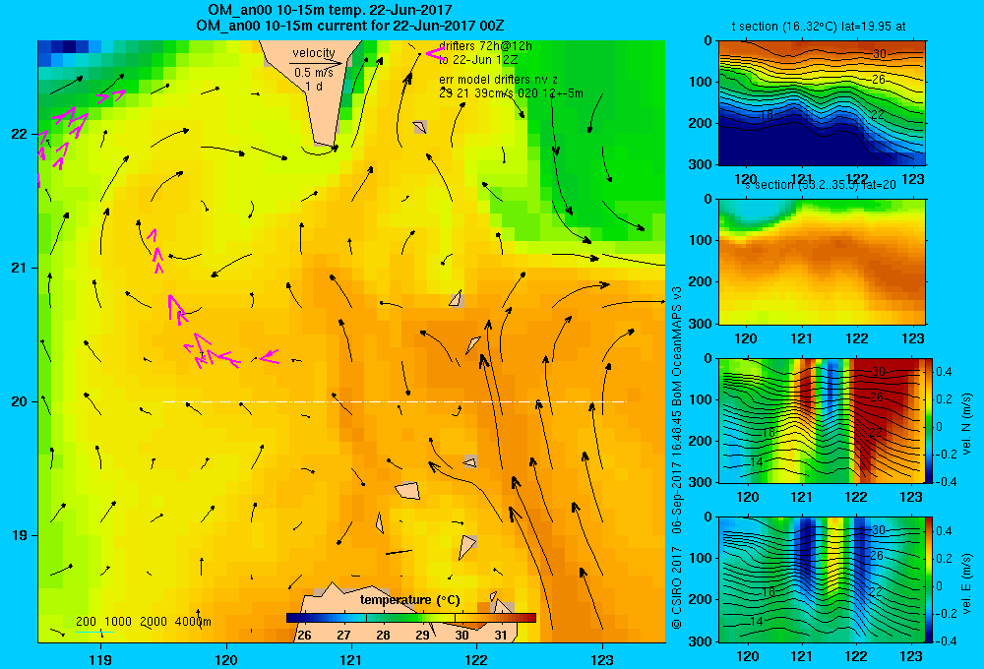The height and width of the screenshot is (669, 984).
Task: Click the velocity legend reference arrow
Action: point(316,63)
